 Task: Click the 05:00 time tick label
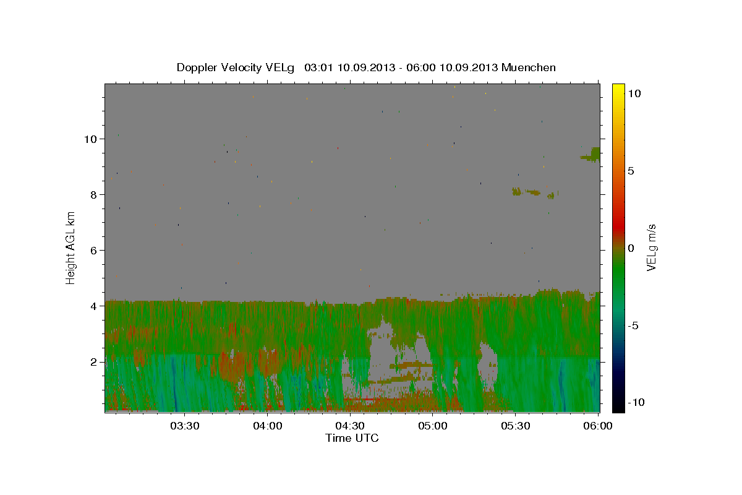[x=433, y=426]
